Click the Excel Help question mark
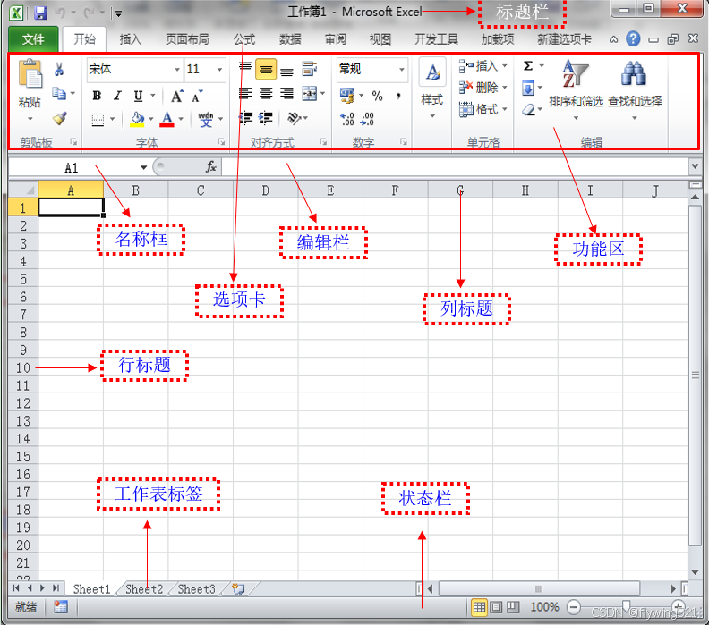 [633, 38]
